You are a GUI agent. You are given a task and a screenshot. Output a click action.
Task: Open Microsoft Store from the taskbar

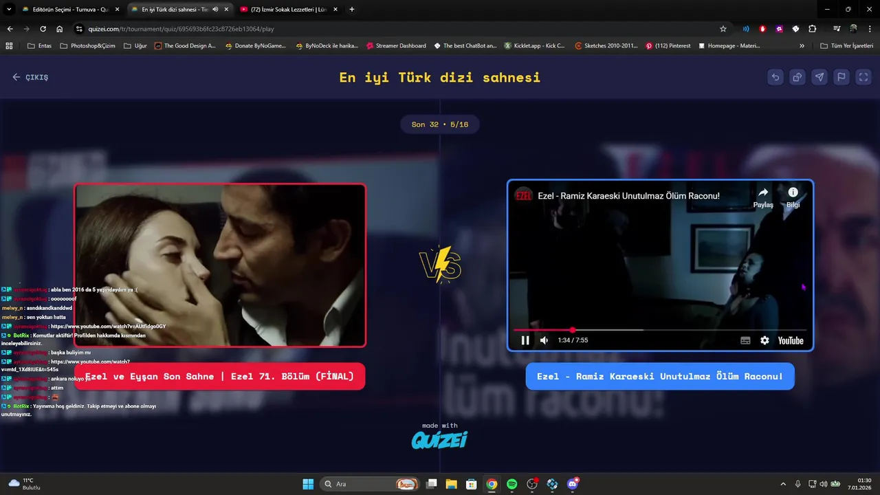[x=471, y=484]
